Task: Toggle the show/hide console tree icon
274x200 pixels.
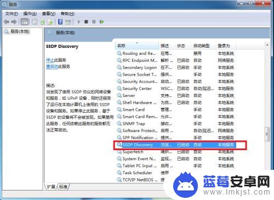Action: [25, 22]
